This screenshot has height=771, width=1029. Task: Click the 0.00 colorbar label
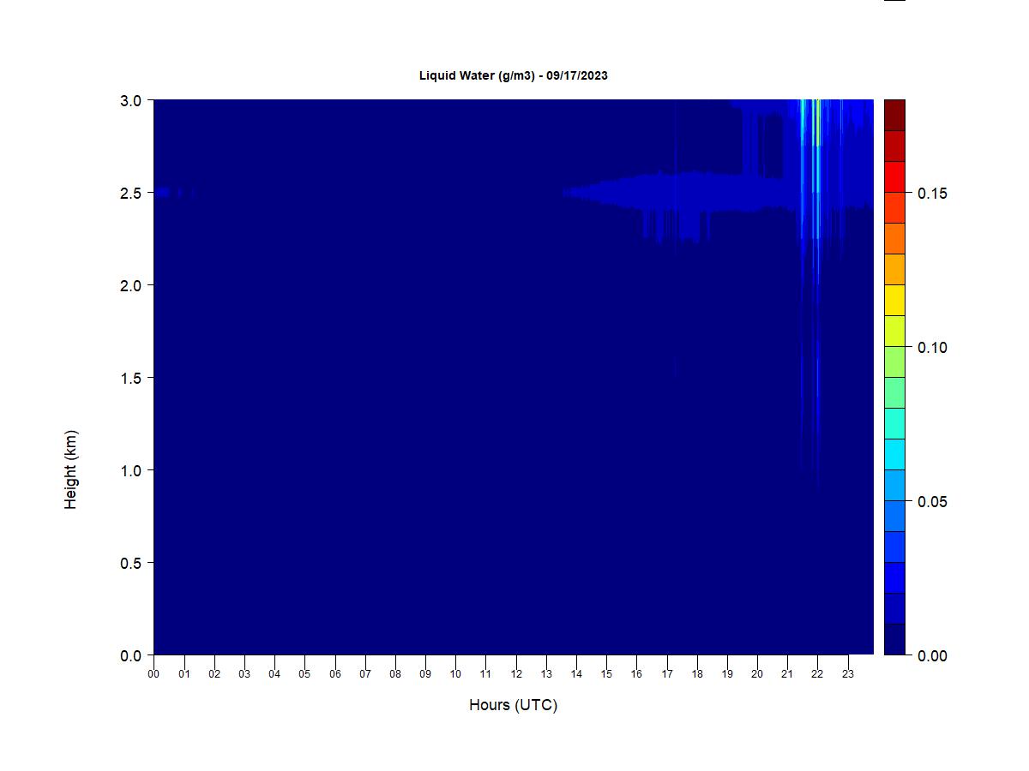932,655
